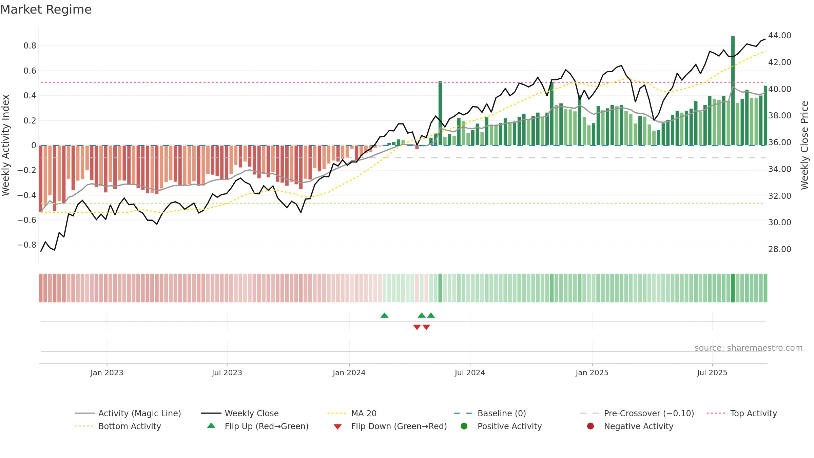
Task: Click first green flip-up triangle marker
Action: pos(384,315)
